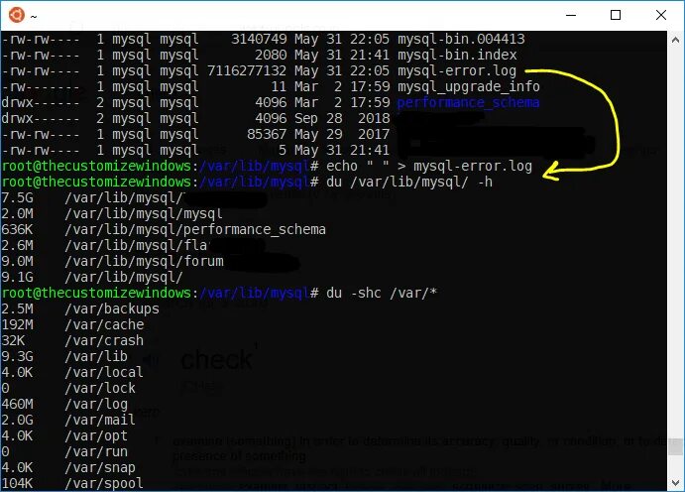Click the /var/backups line
Viewport: 685px width, 492px height.
click(112, 308)
